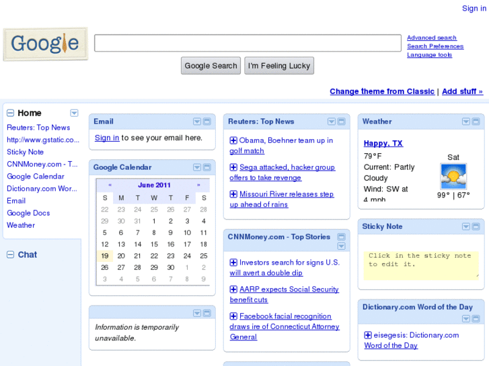Collapse the Chat section in sidebar

10,255
